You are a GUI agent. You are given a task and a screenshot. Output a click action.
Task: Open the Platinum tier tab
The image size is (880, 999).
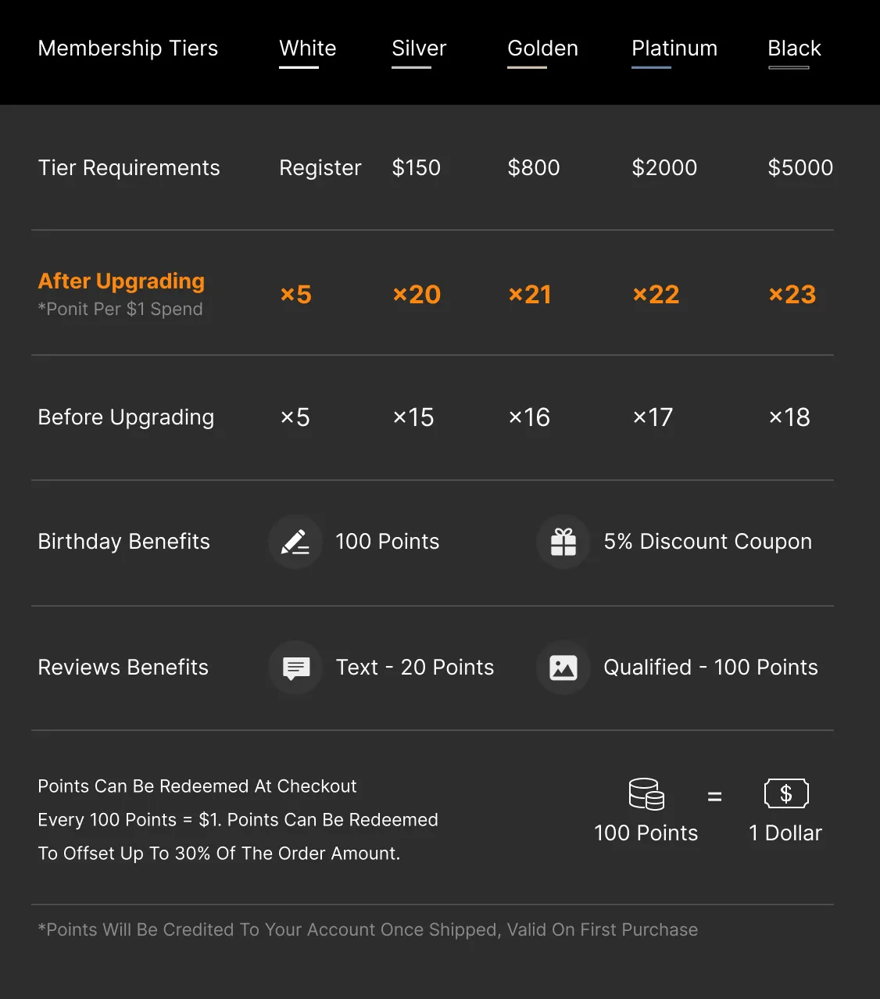point(674,48)
